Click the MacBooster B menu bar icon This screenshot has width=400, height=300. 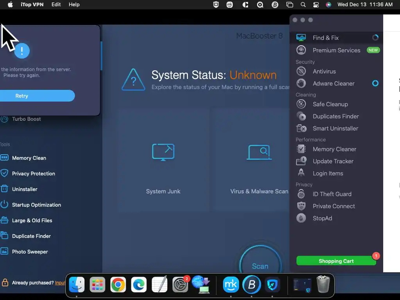(275, 5)
